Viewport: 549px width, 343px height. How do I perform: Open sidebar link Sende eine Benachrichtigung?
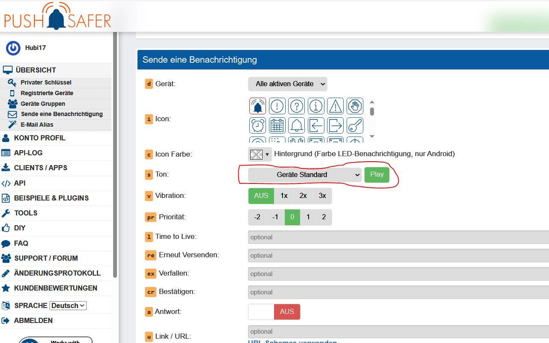tap(62, 114)
